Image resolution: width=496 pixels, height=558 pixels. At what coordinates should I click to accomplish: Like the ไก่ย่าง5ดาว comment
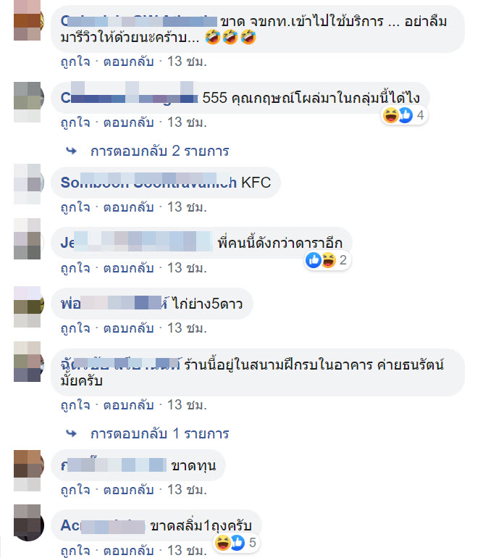[75, 328]
